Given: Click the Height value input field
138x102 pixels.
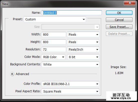Looking at the screenshot, I should [54, 42].
